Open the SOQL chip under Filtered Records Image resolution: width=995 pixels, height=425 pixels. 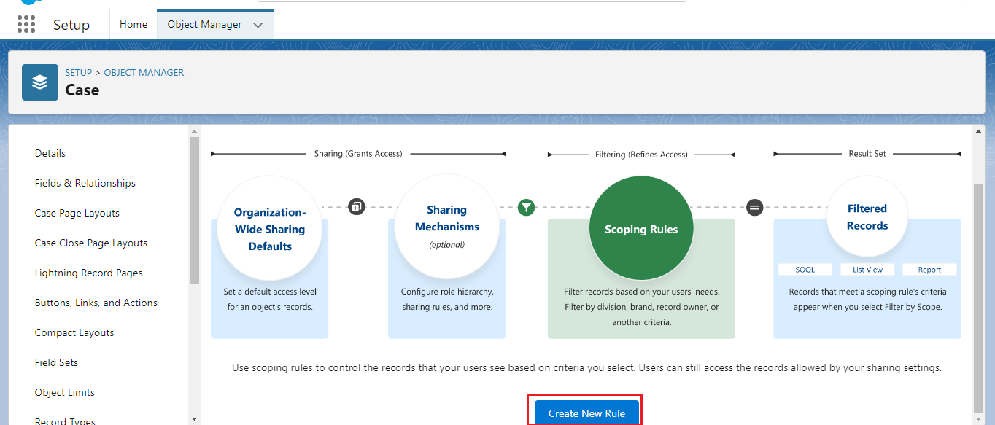point(805,269)
